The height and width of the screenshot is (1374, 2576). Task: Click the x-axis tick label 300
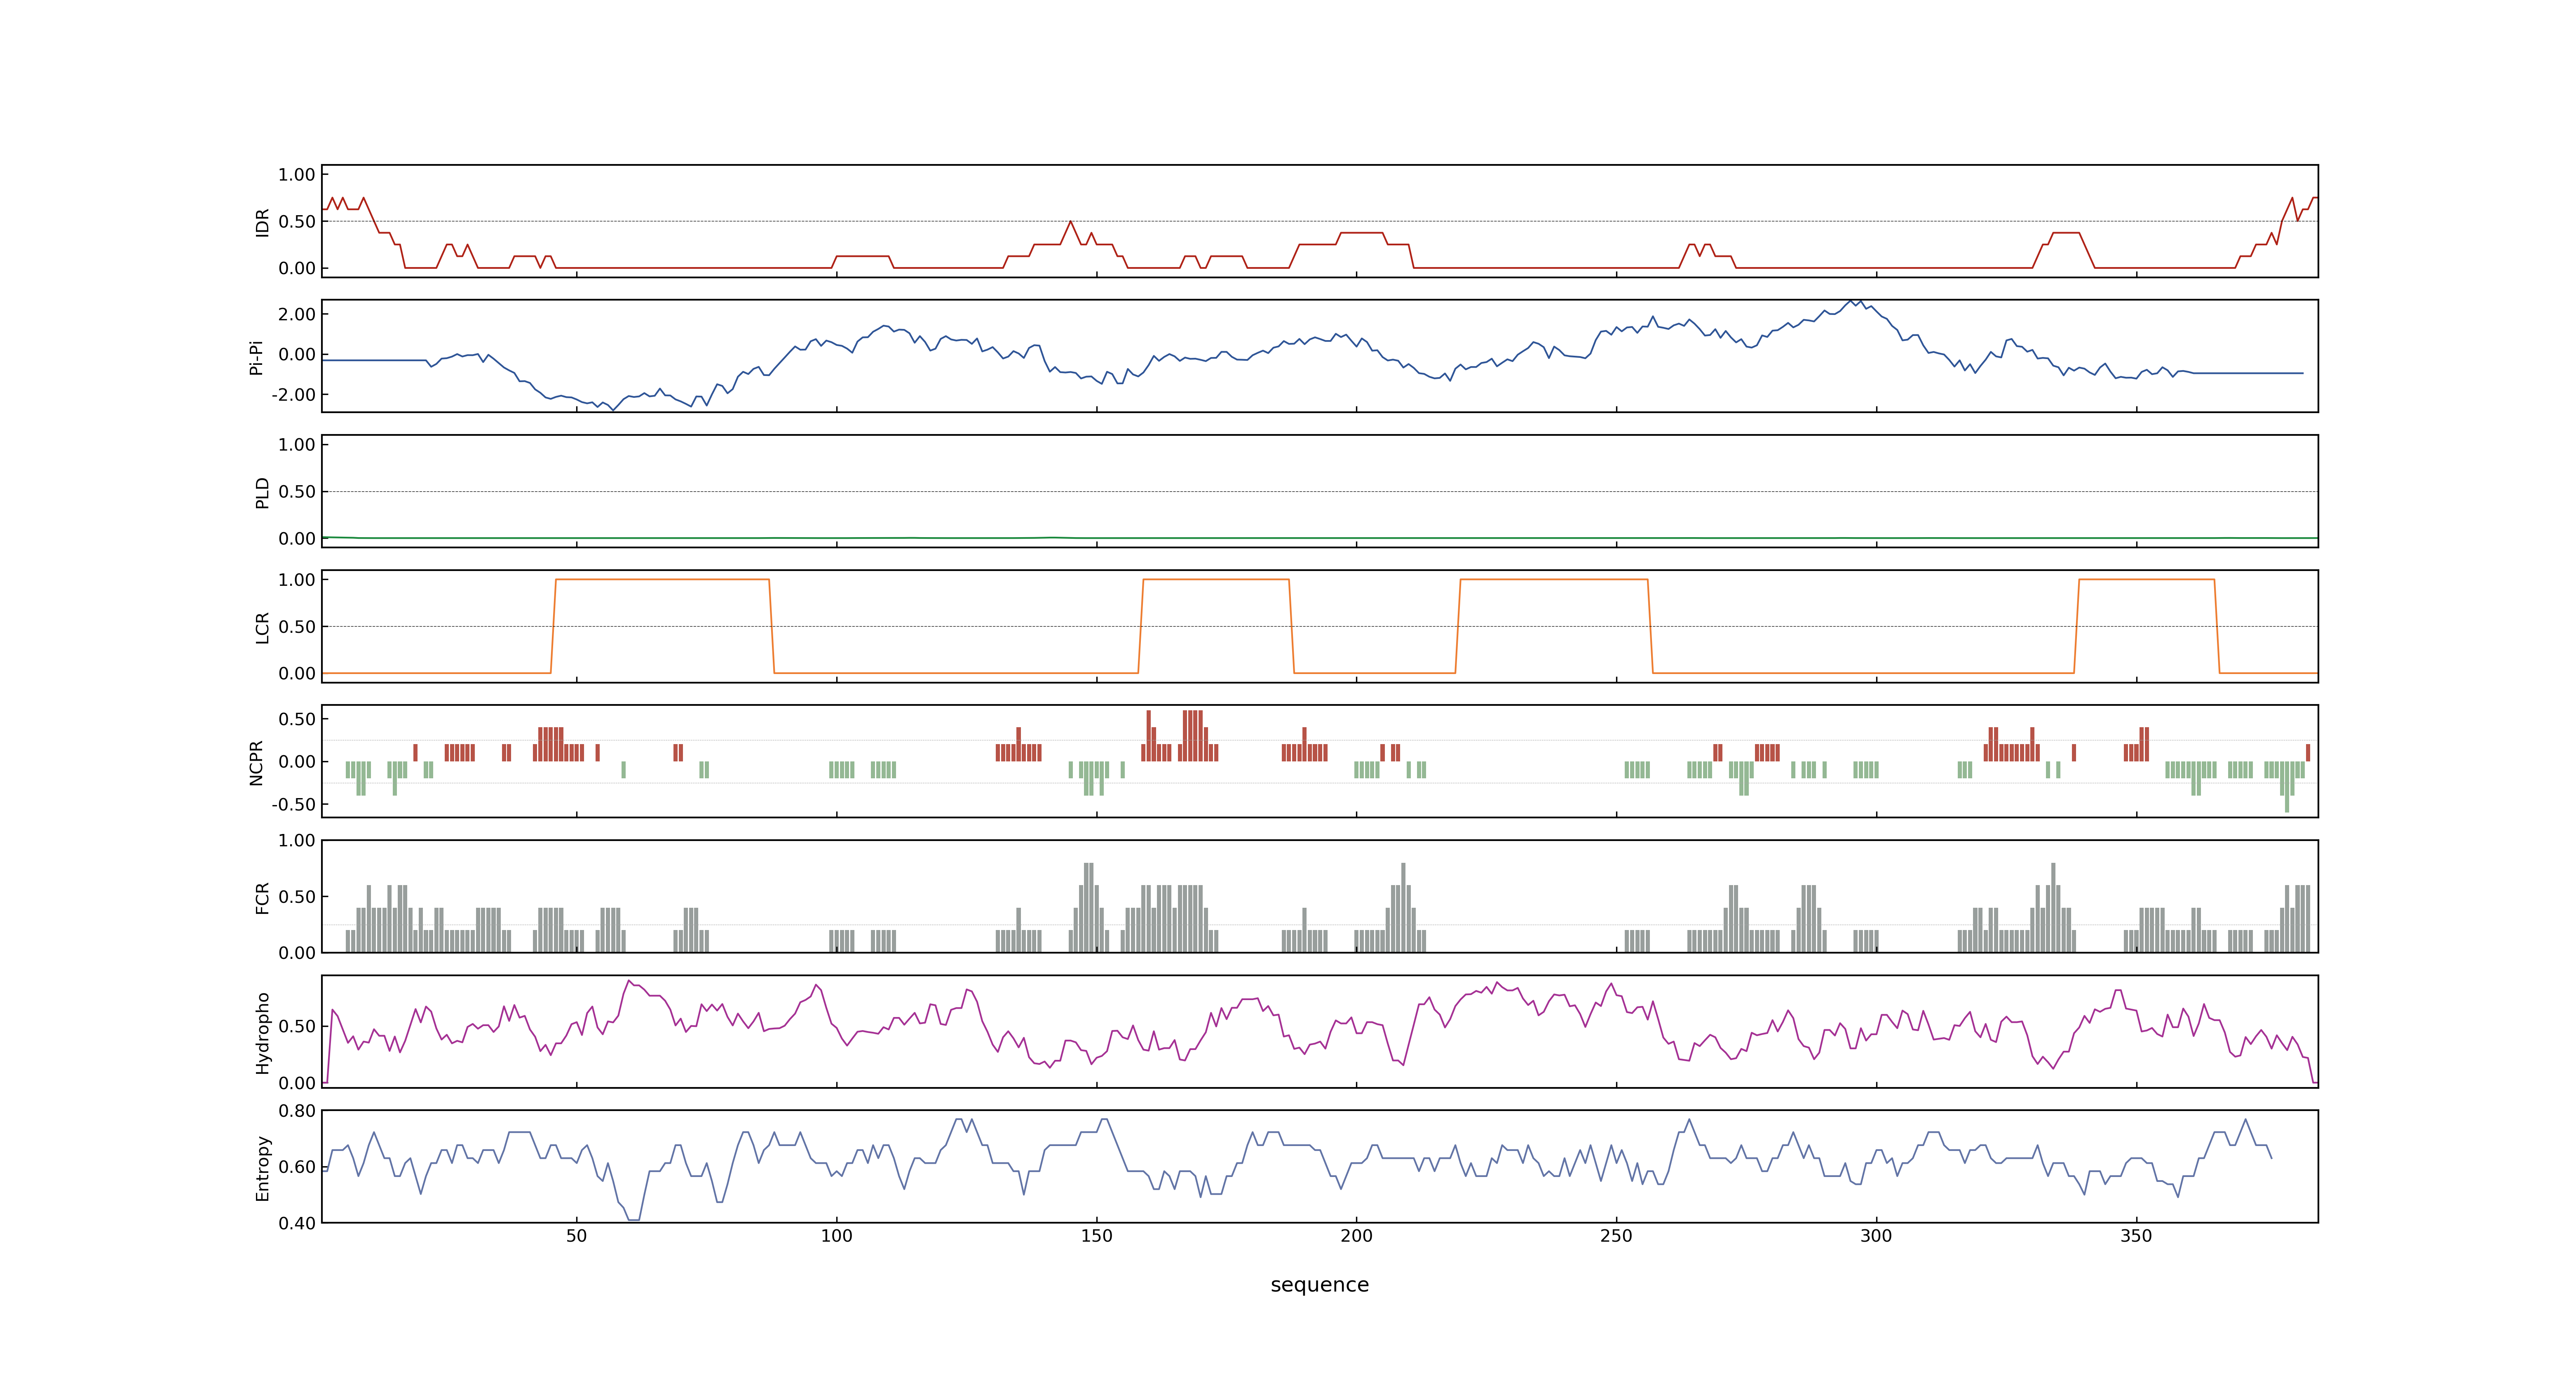pos(1876,1236)
